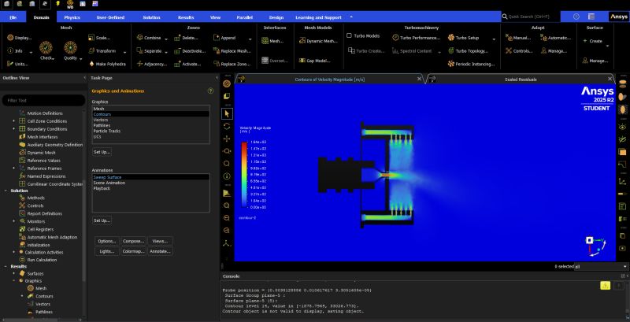Click the Filter Text field
Viewport: 630px width, 322px height.
pyautogui.click(x=43, y=100)
